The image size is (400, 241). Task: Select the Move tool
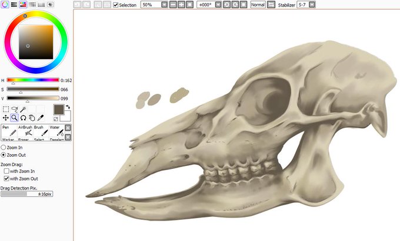(x=6, y=118)
